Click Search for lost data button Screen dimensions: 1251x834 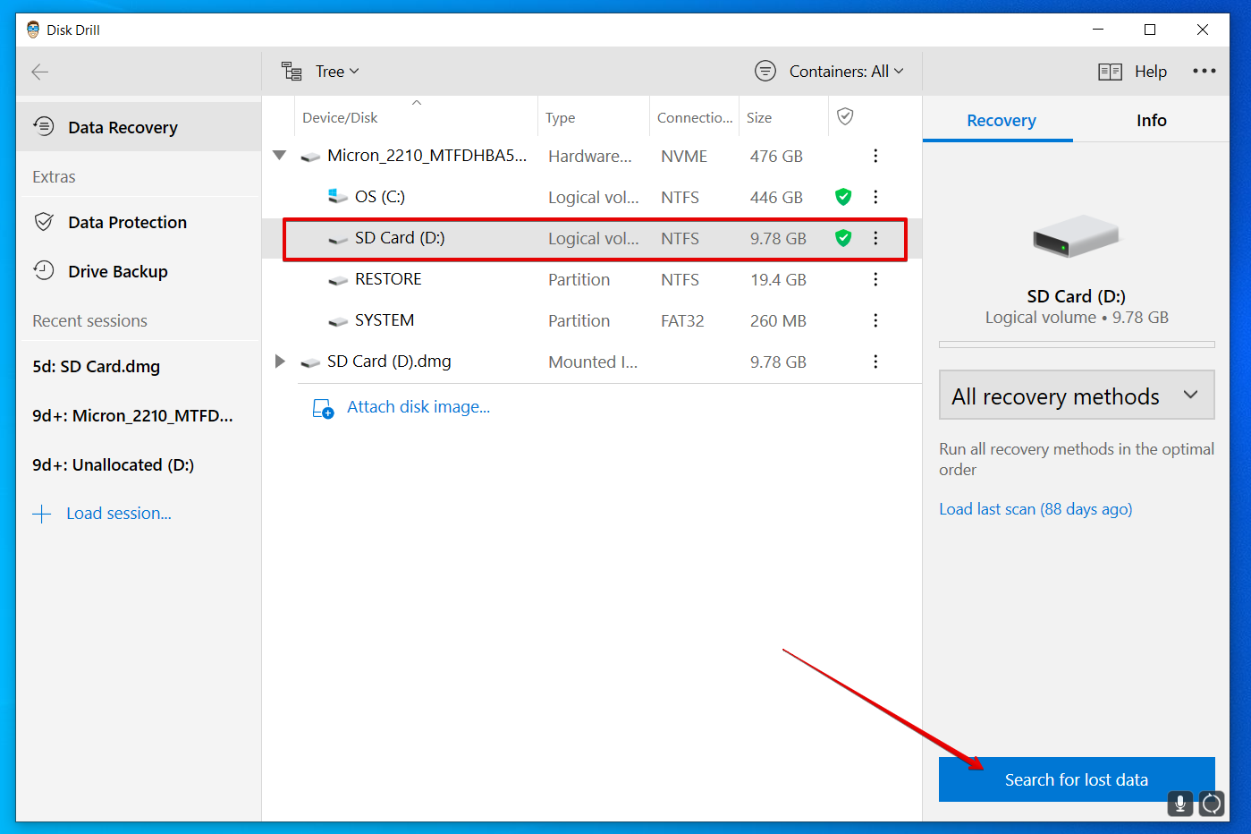pos(1077,779)
